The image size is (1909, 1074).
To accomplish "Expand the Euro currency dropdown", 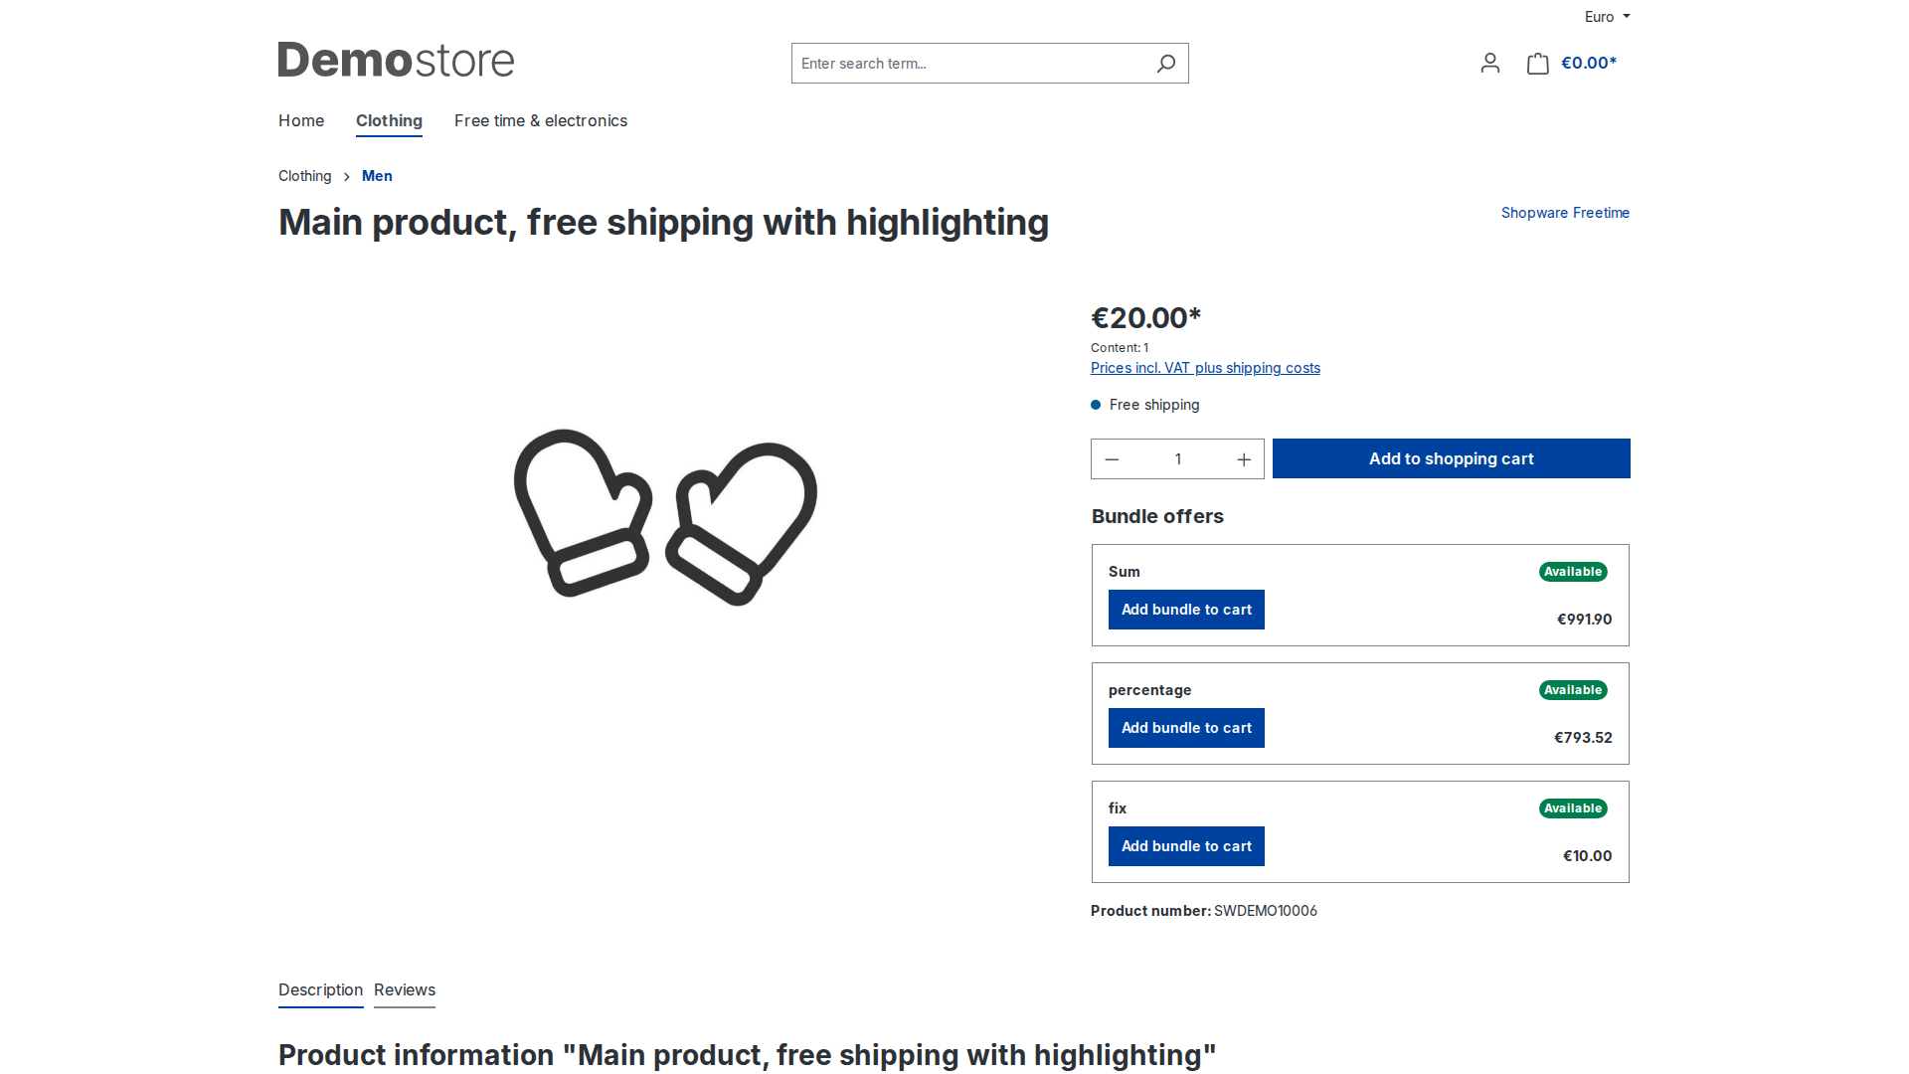I will pyautogui.click(x=1607, y=17).
